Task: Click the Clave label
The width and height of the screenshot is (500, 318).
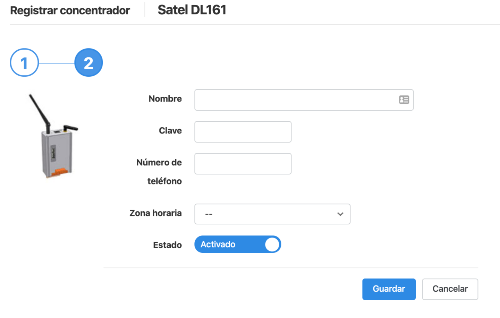Action: click(170, 131)
